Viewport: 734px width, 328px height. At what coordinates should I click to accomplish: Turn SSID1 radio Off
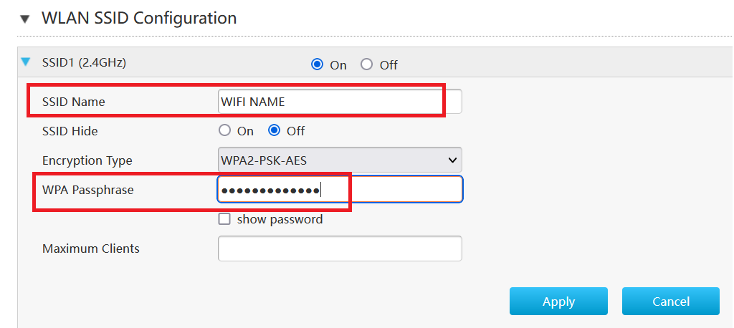367,64
